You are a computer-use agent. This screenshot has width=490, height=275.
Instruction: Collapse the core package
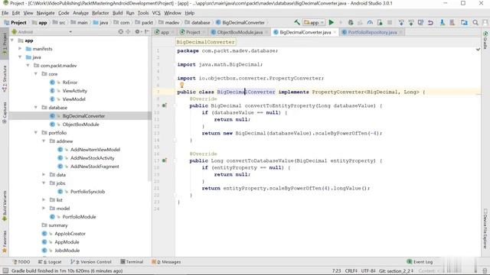point(36,74)
